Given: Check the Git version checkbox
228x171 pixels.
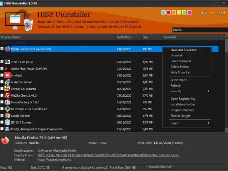Looking at the screenshot, I should pyautogui.click(x=2, y=109).
